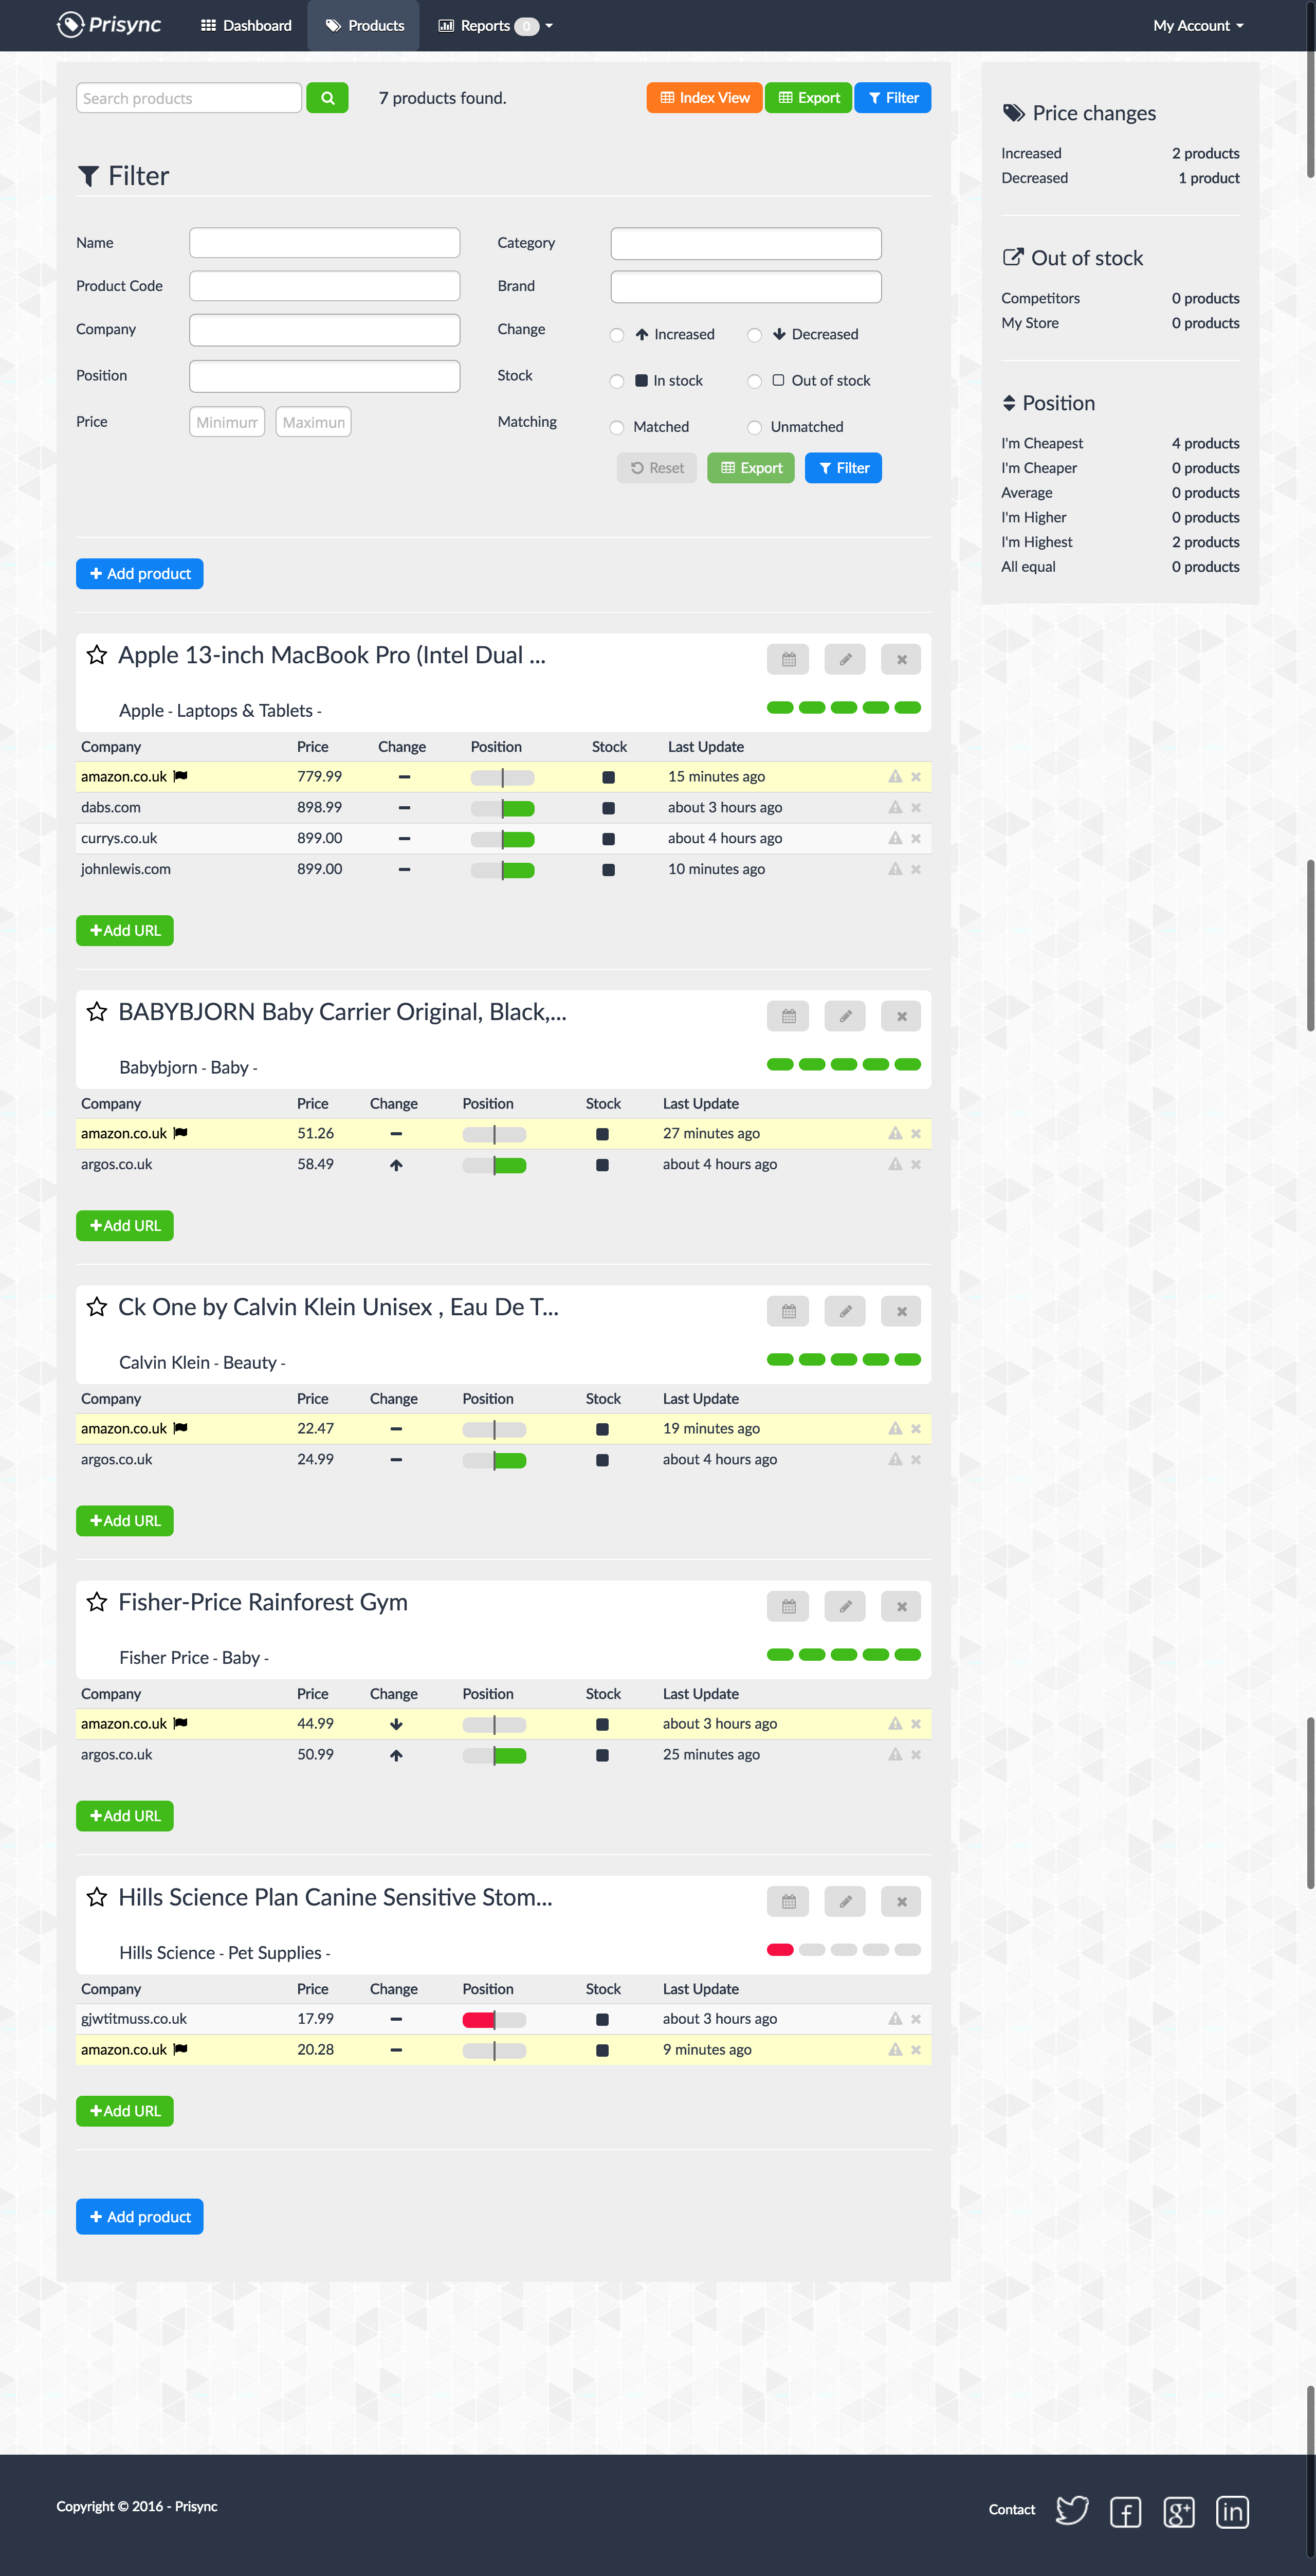Select the Out of stock radio button

(x=755, y=381)
